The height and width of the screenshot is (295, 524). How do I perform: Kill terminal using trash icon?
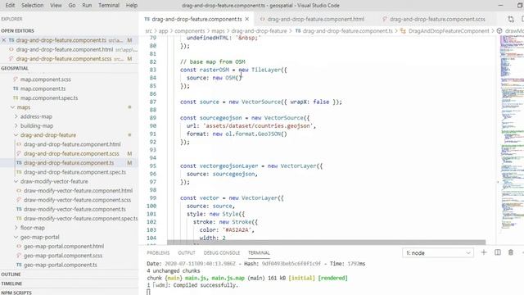tap(511, 253)
